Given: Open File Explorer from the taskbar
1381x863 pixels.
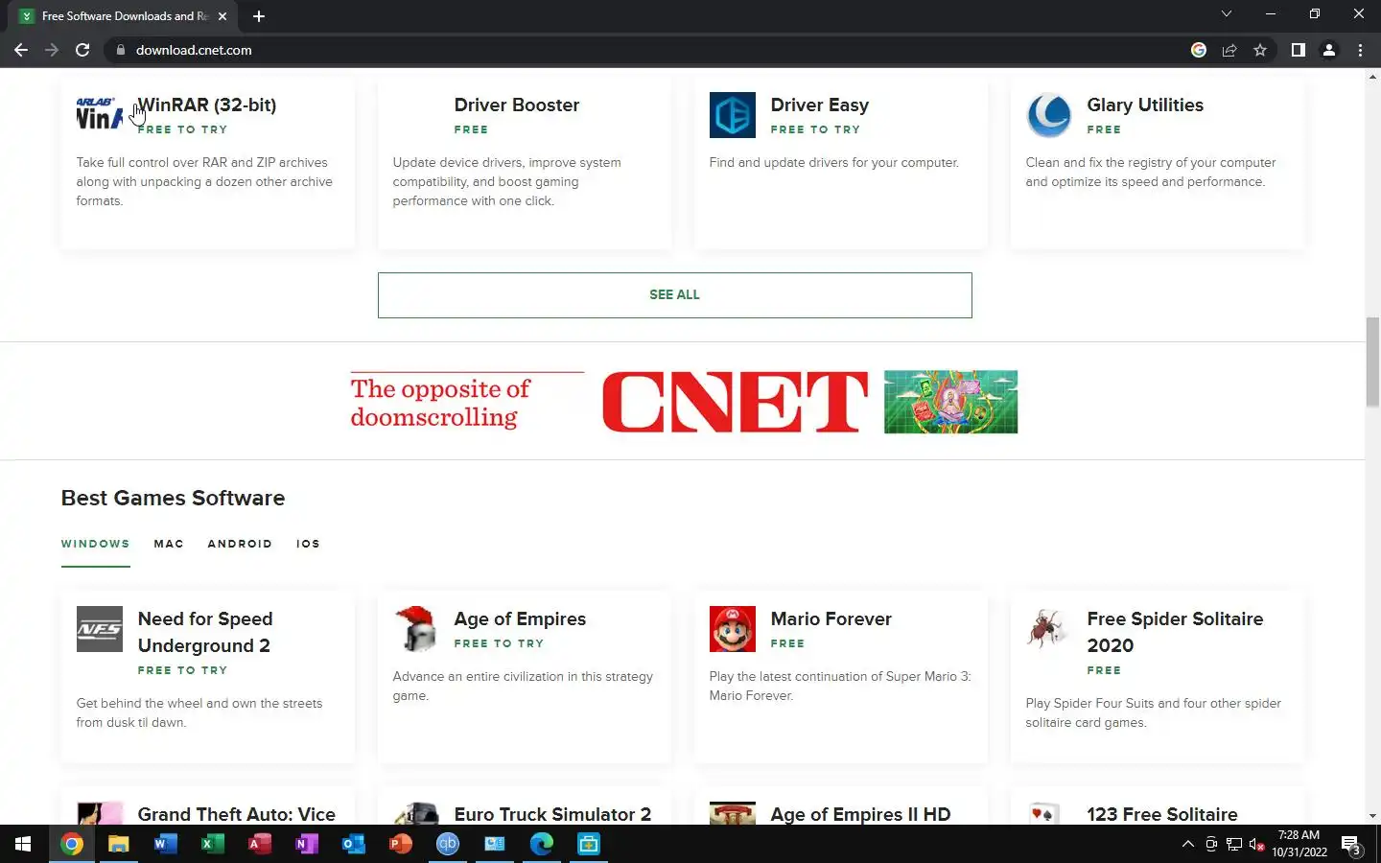Looking at the screenshot, I should (x=118, y=844).
